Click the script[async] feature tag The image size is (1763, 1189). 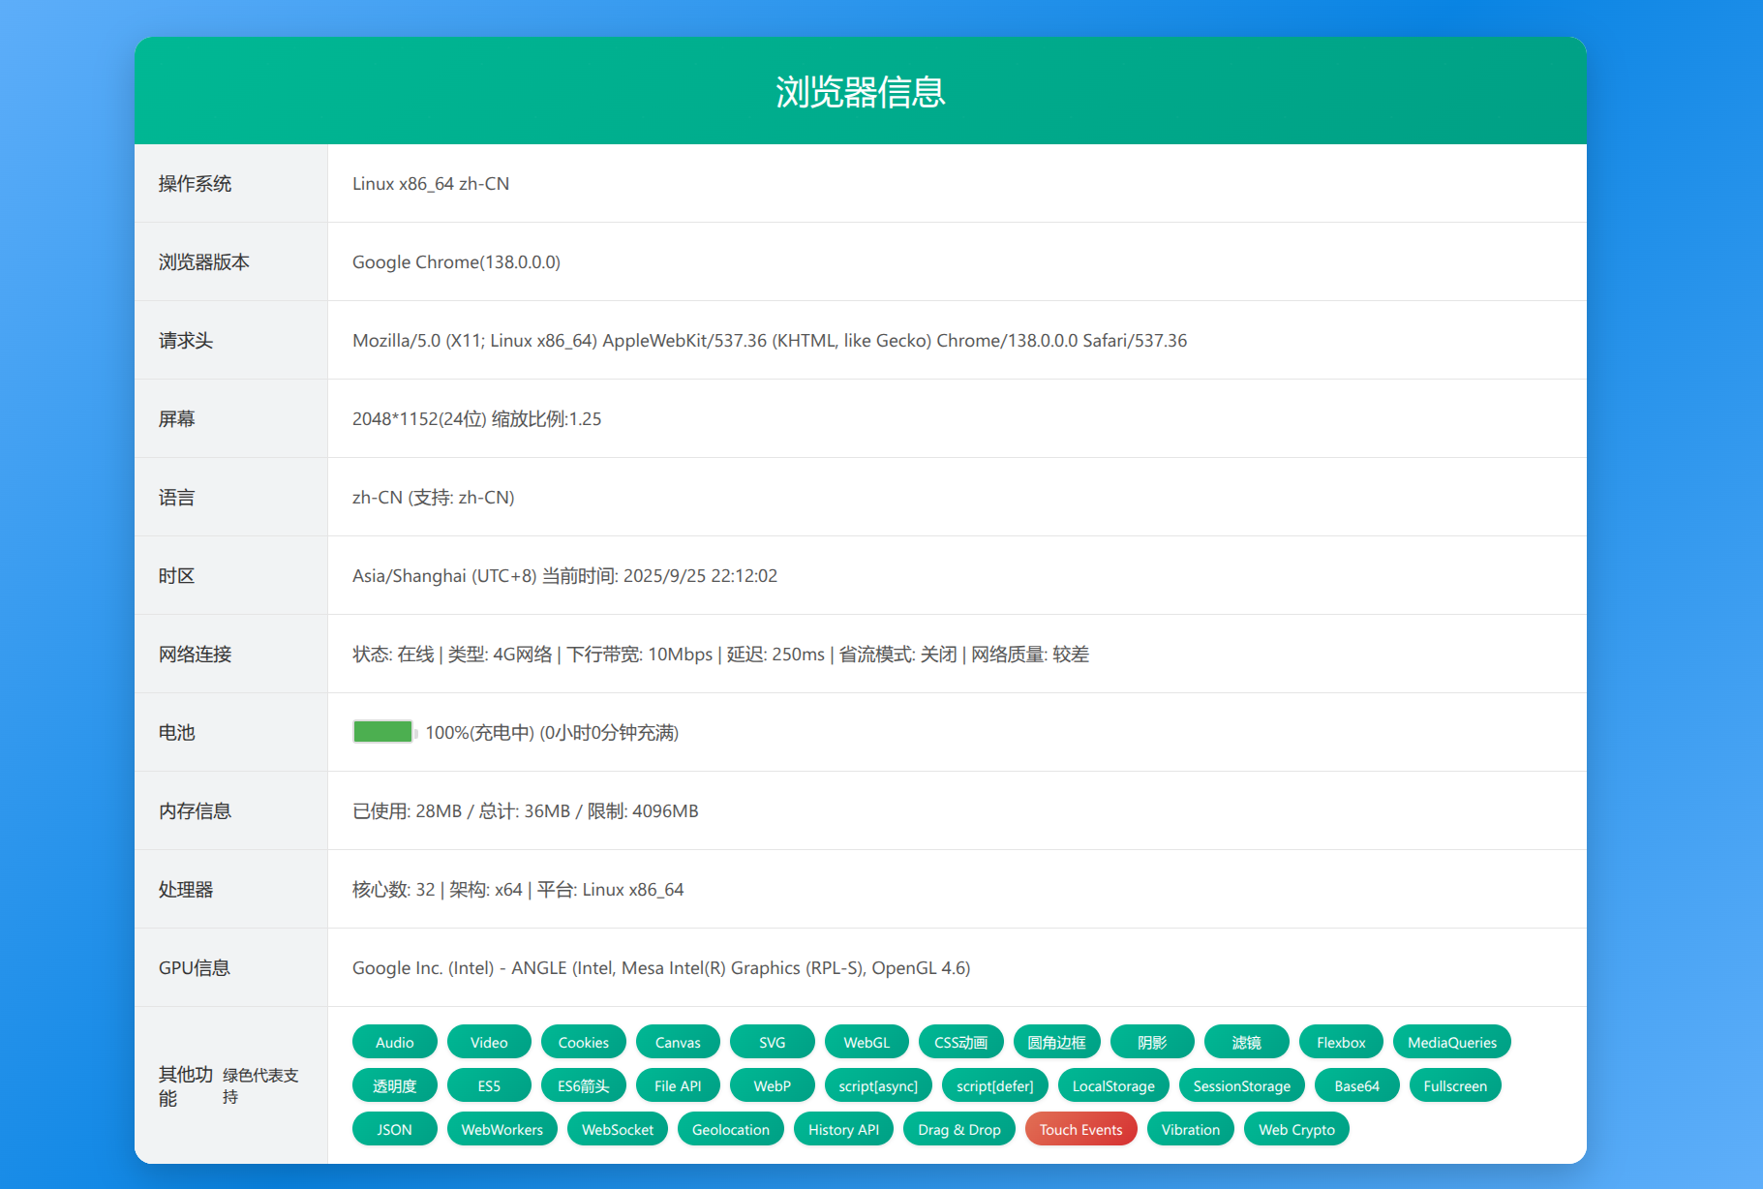pos(877,1085)
